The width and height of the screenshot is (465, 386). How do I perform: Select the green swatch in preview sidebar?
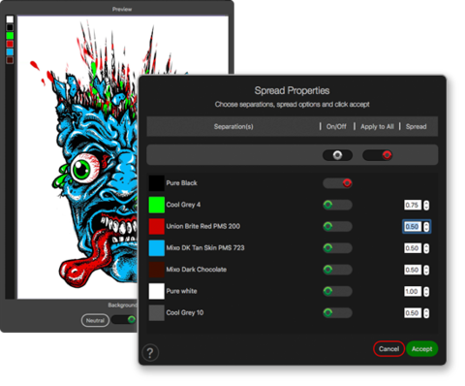(x=10, y=36)
